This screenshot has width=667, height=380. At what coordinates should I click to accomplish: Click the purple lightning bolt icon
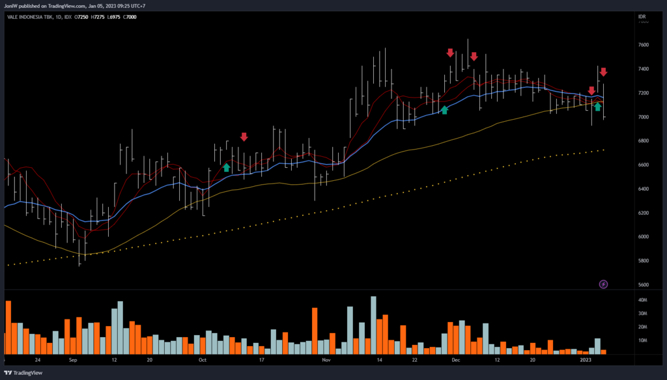(x=603, y=284)
